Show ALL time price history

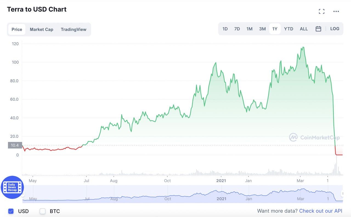pyautogui.click(x=304, y=29)
